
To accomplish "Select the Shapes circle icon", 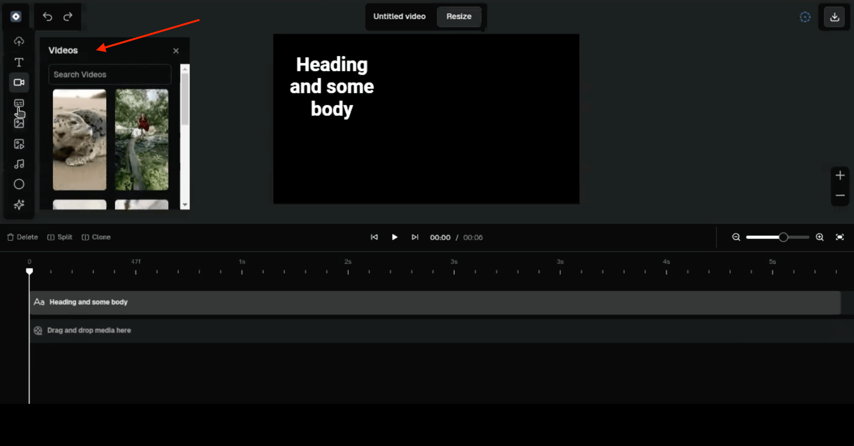I will pyautogui.click(x=19, y=184).
